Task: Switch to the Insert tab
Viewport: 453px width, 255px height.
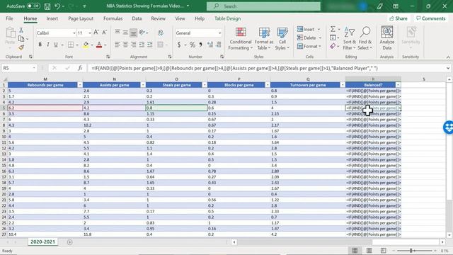Action: 52,18
